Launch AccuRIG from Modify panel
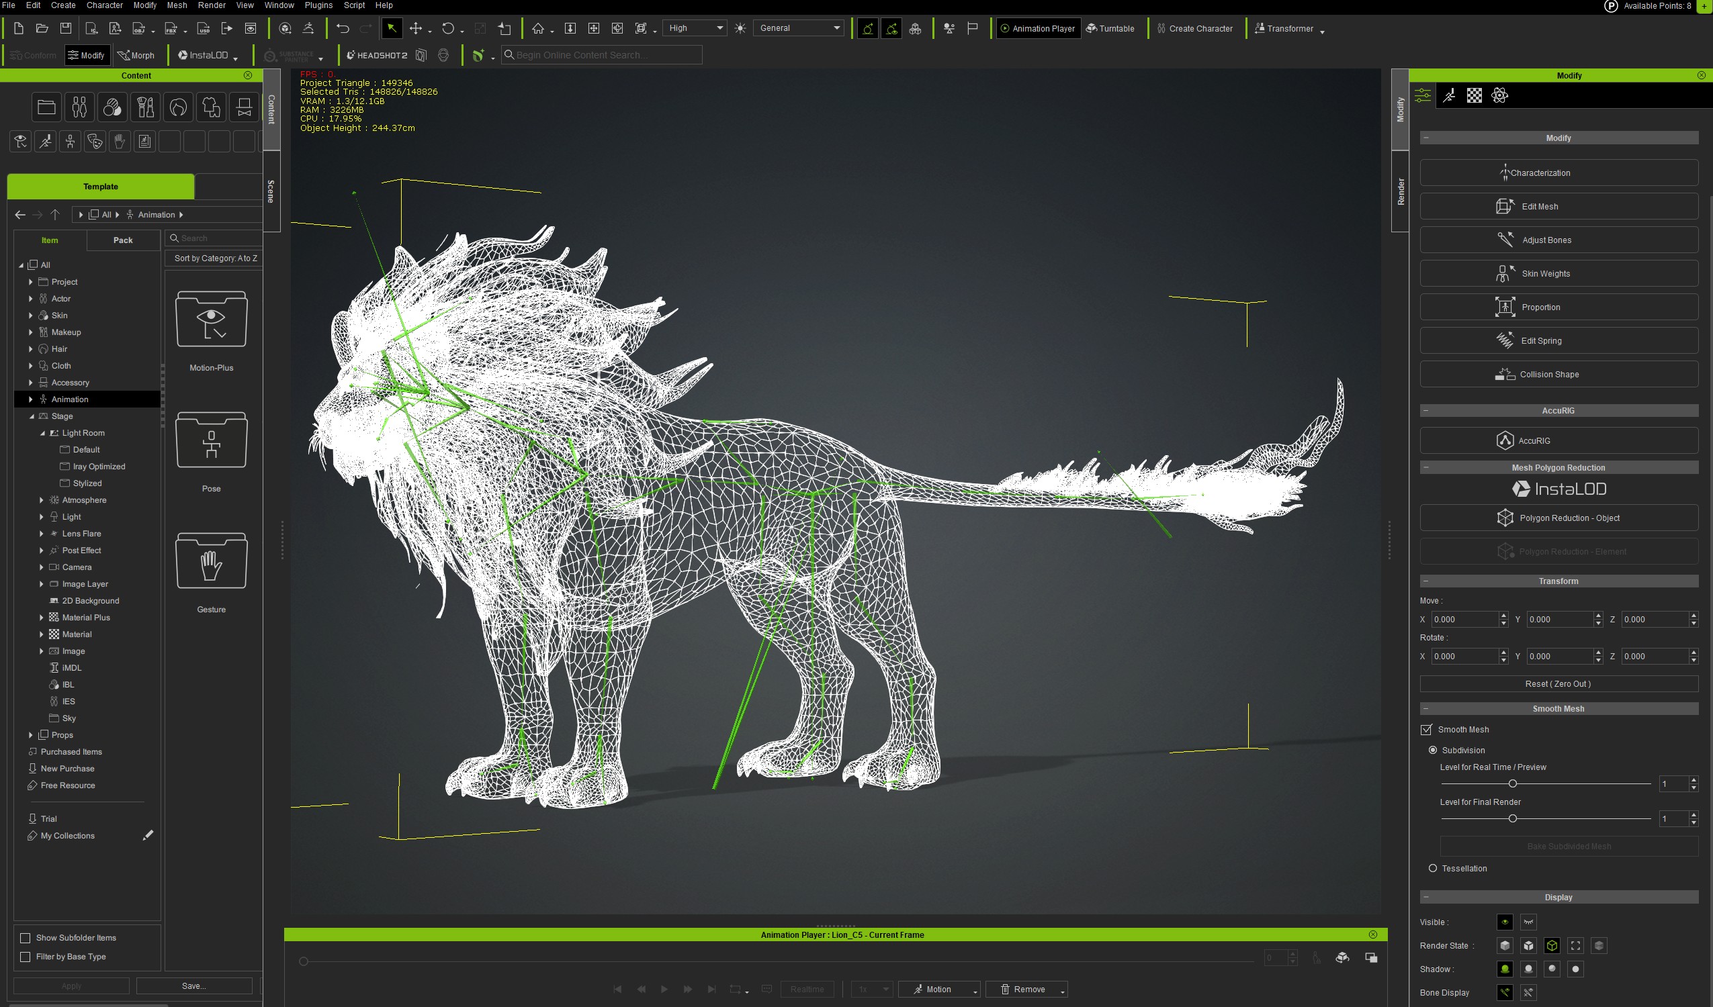The height and width of the screenshot is (1007, 1713). [1558, 440]
